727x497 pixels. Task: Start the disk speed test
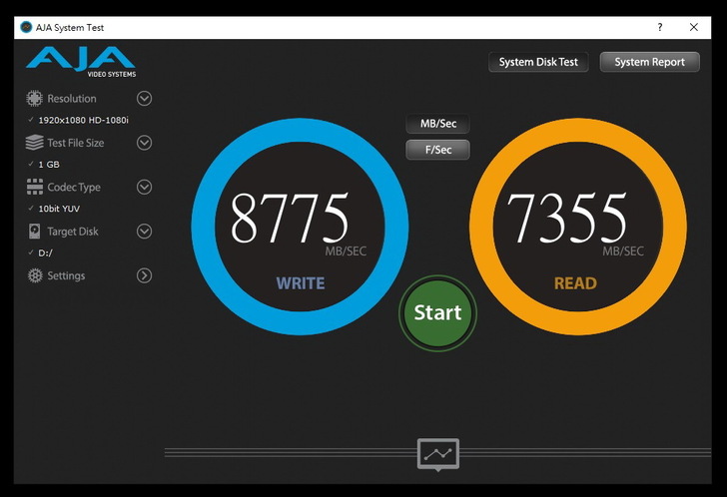(437, 312)
